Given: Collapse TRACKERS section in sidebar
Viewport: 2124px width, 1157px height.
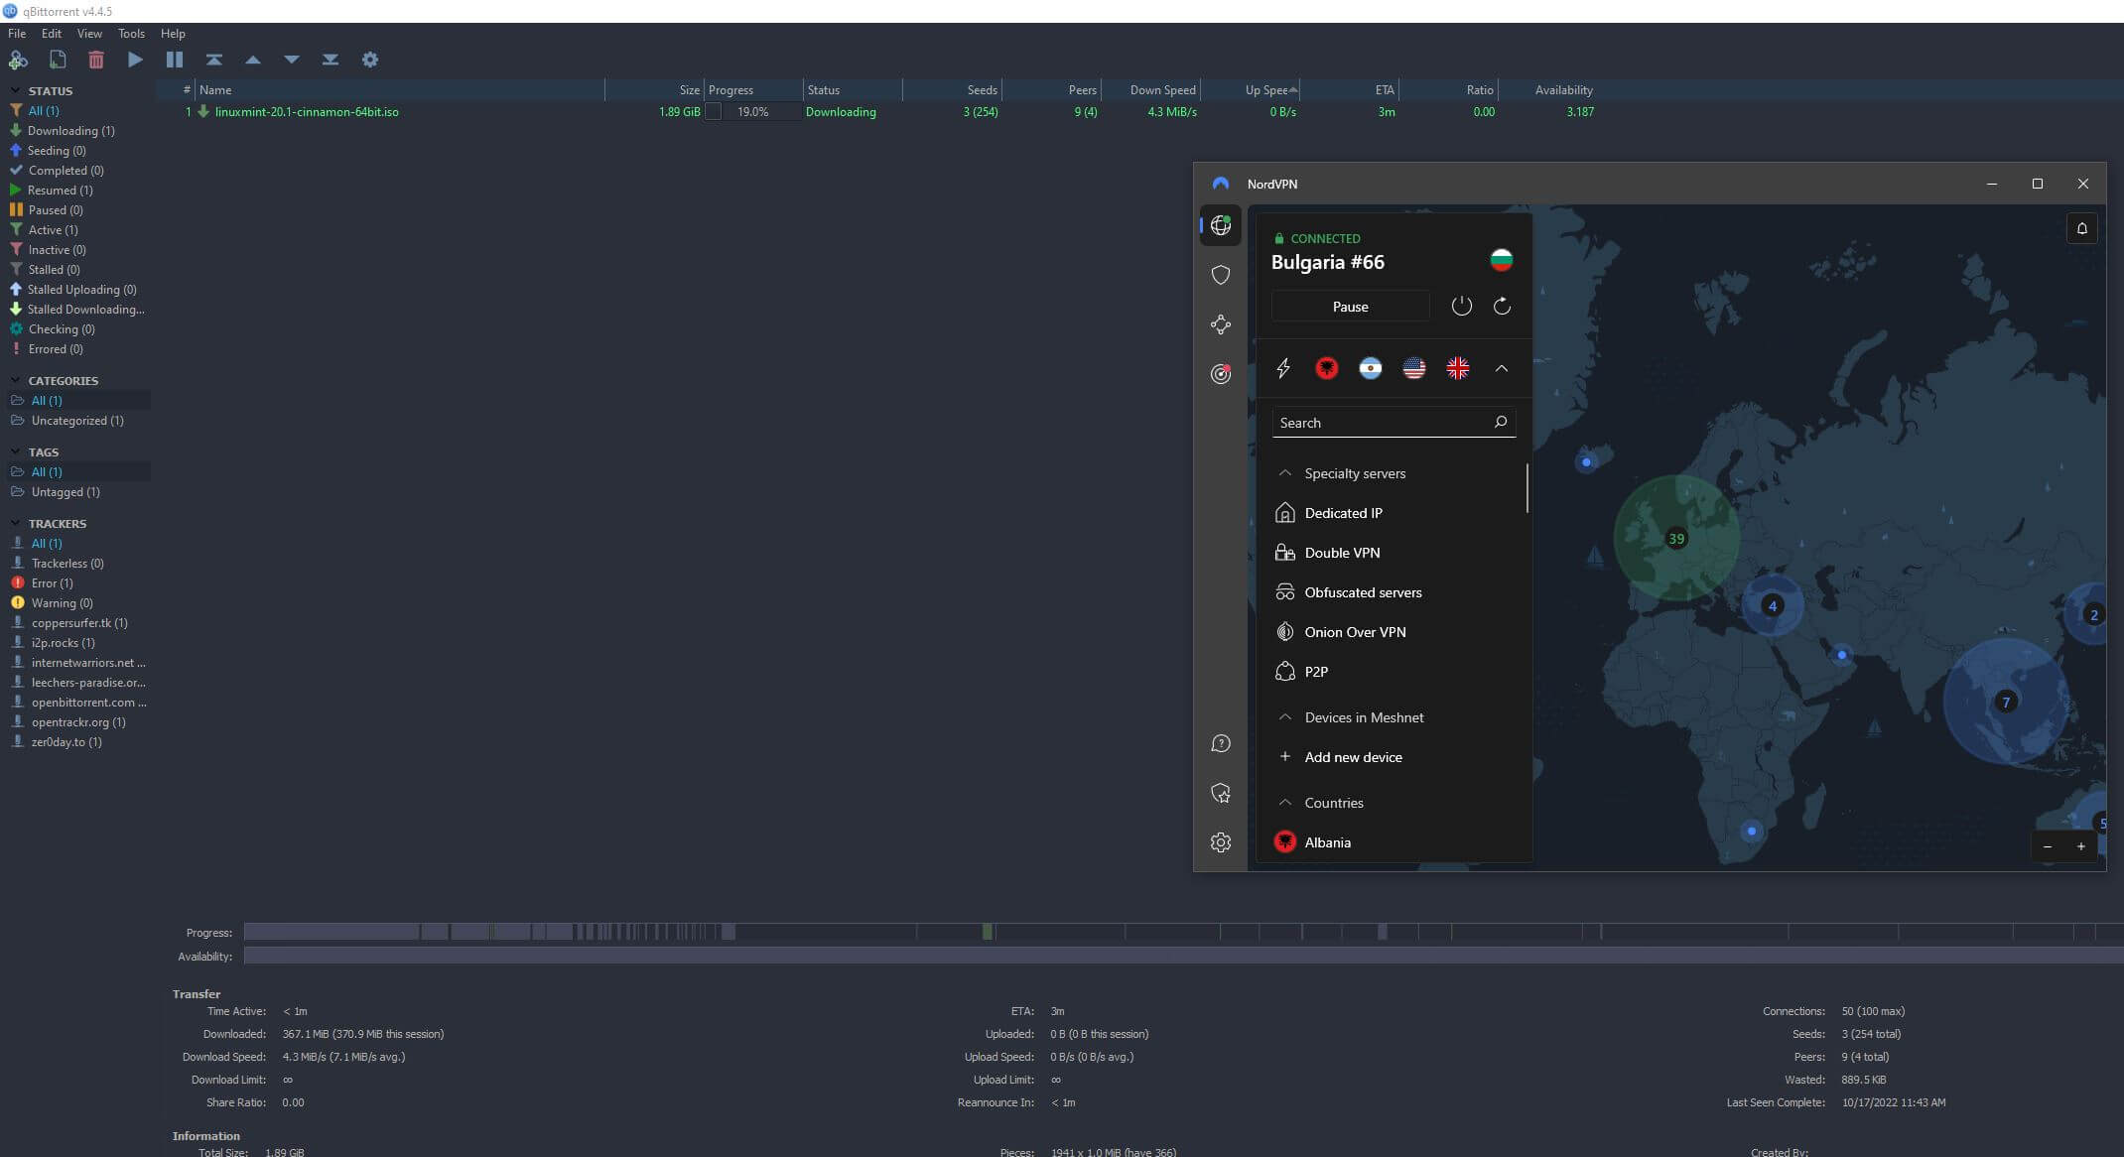Looking at the screenshot, I should coord(15,523).
